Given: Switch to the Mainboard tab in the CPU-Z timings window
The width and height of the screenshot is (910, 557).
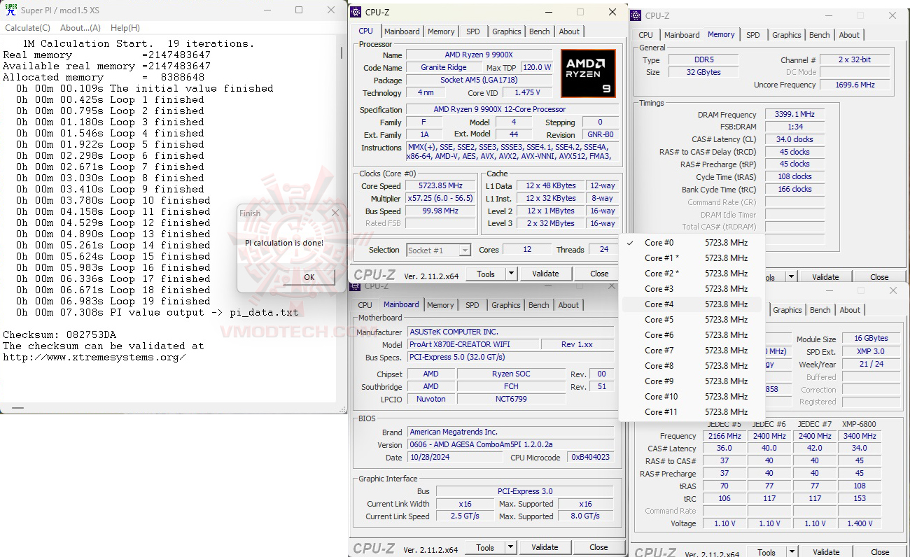Looking at the screenshot, I should (x=682, y=35).
